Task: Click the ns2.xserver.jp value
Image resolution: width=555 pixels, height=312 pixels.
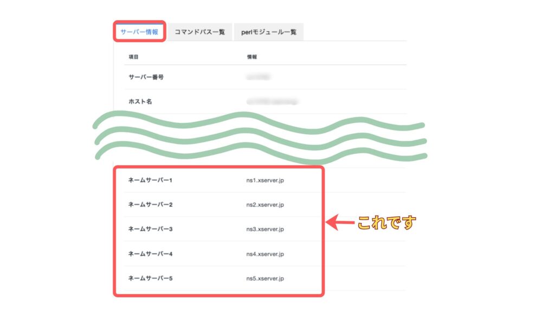Action: pos(265,205)
